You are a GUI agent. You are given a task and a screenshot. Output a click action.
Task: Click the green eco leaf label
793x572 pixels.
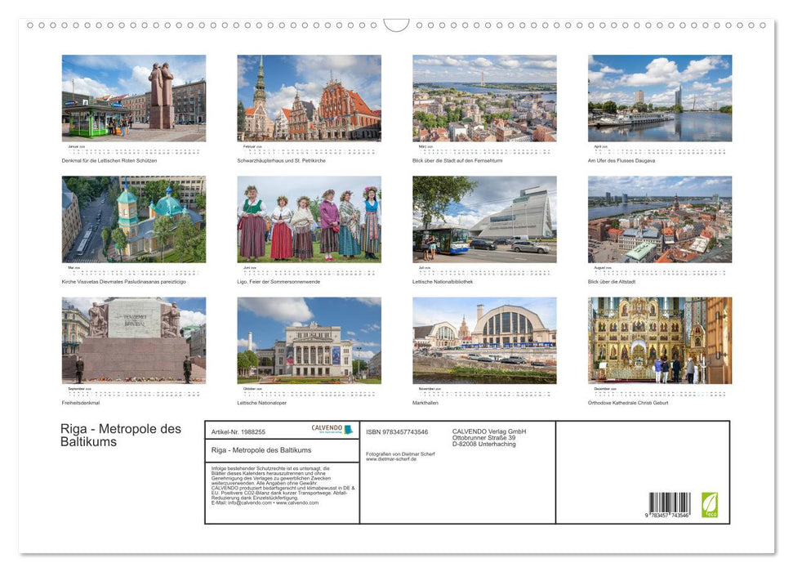click(711, 505)
